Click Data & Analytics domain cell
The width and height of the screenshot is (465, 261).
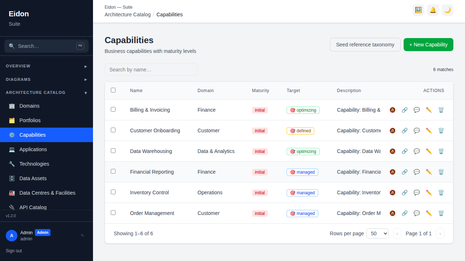tap(216, 151)
